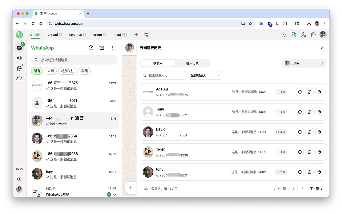The height and width of the screenshot is (214, 342).
Task: Click the floating plus button
Action: [x=130, y=188]
